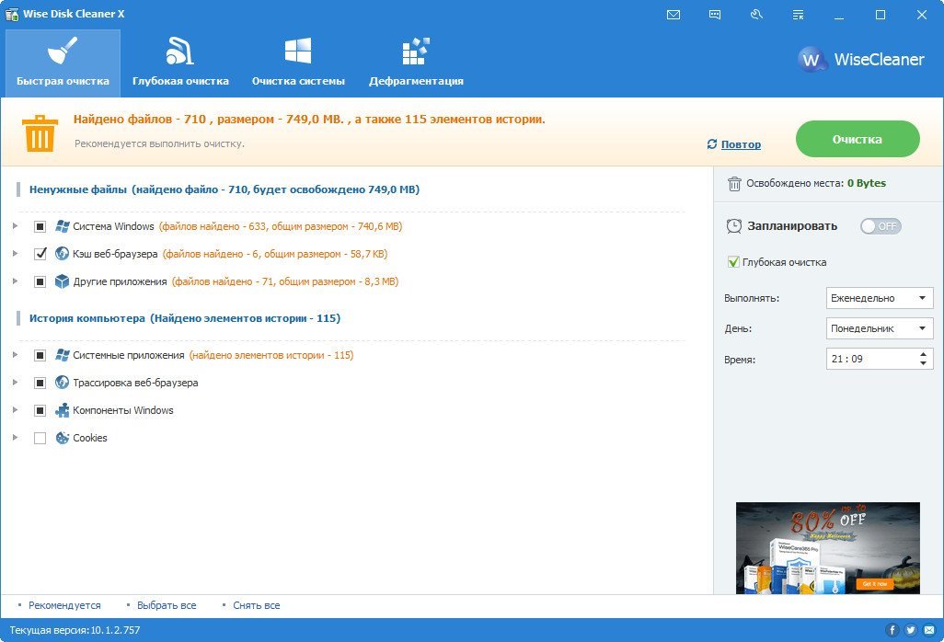Expand the Система Windows tree item
The image size is (944, 642).
pos(15,226)
